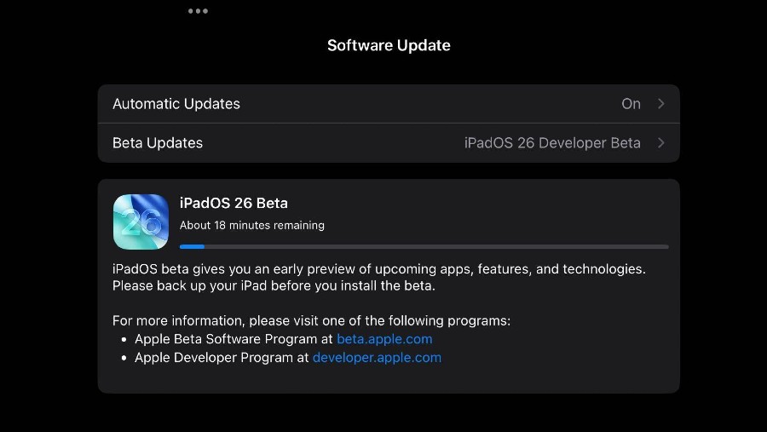This screenshot has width=767, height=432.
Task: Click the chevron on the Beta Updates row
Action: (660, 143)
